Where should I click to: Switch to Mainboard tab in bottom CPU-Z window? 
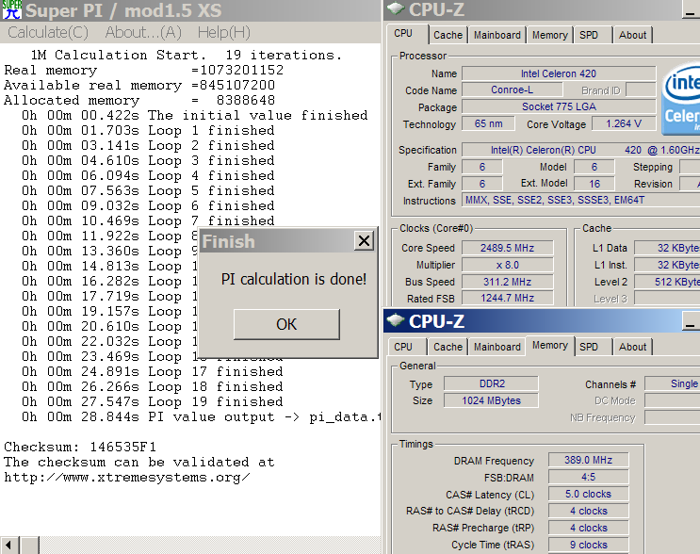(x=497, y=347)
